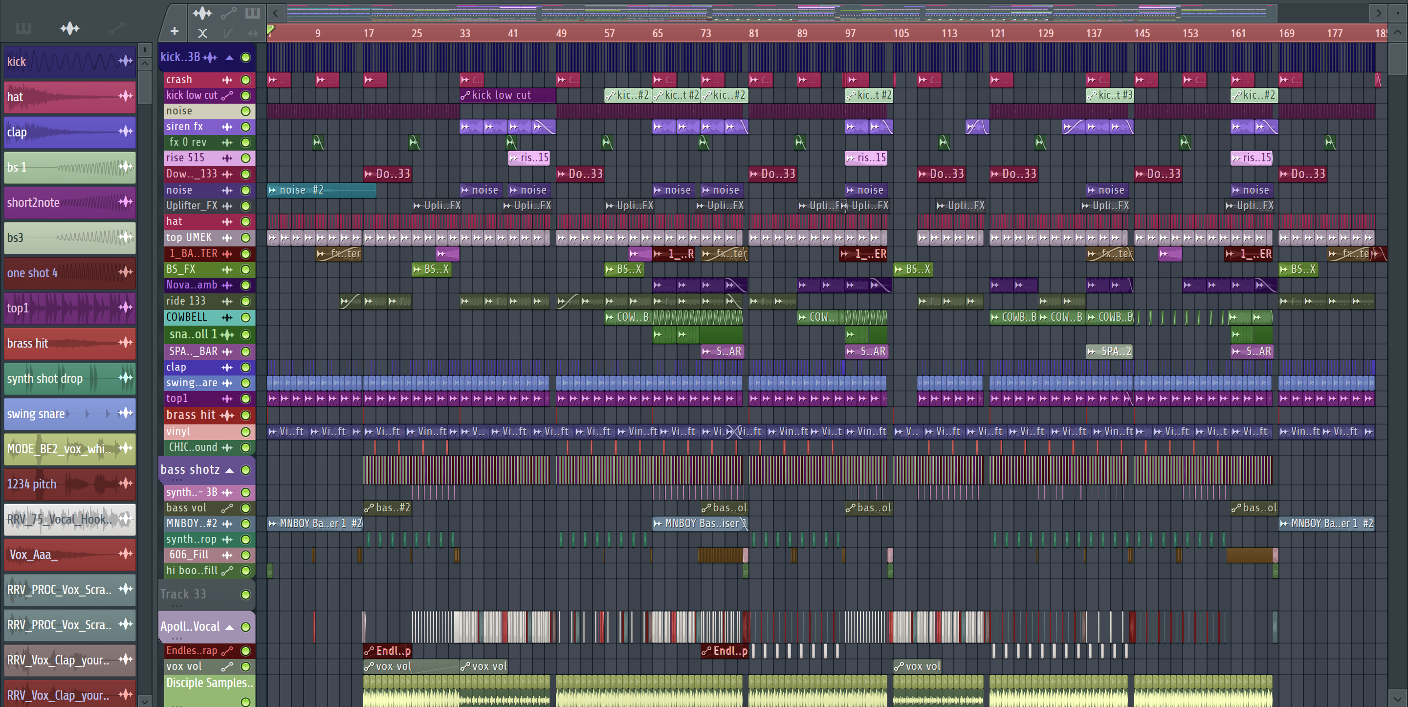The height and width of the screenshot is (707, 1408).
Task: Select automation clip focus in the playlist toolbar
Action: point(228,13)
